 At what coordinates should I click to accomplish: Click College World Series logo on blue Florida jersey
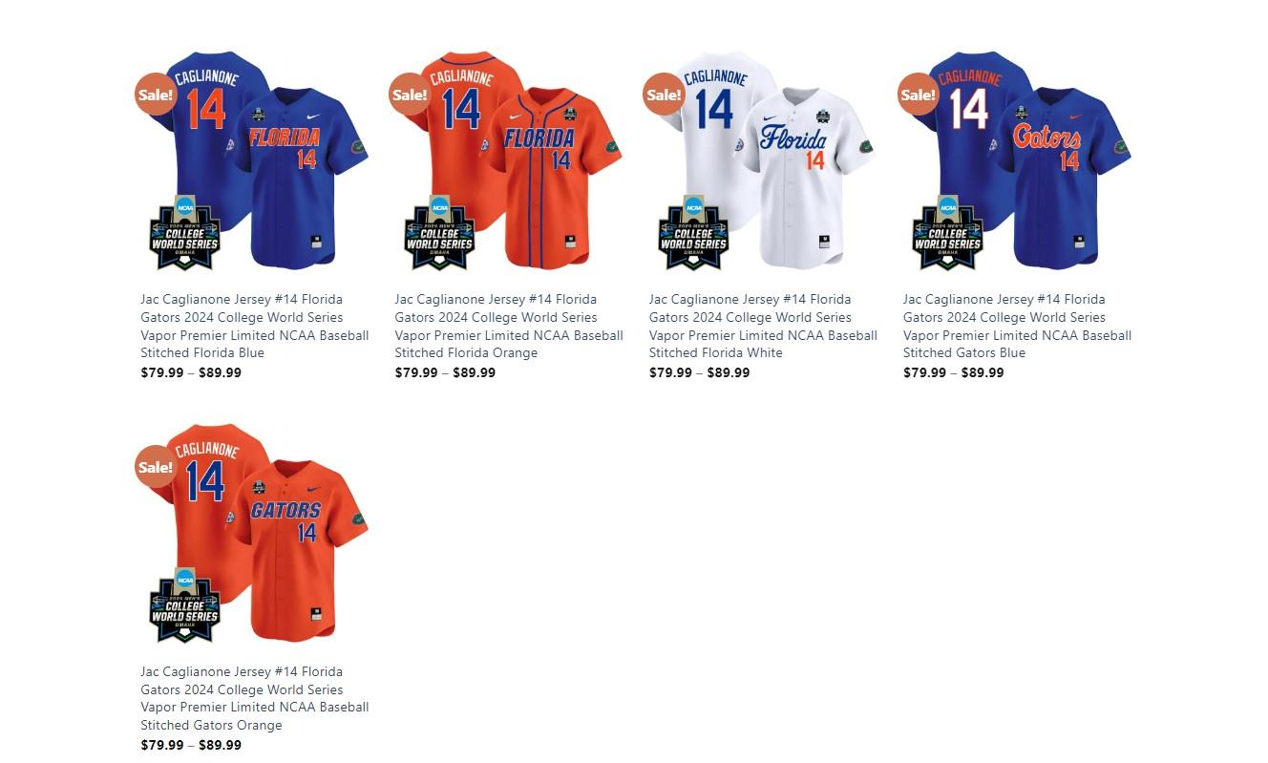tap(185, 233)
